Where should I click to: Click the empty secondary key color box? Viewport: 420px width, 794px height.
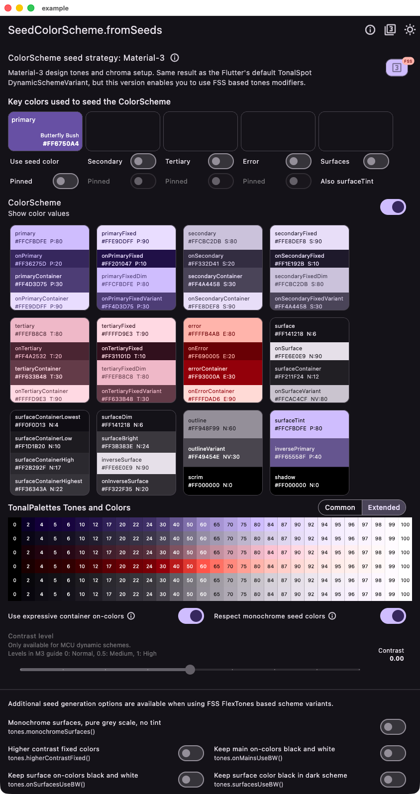(123, 131)
